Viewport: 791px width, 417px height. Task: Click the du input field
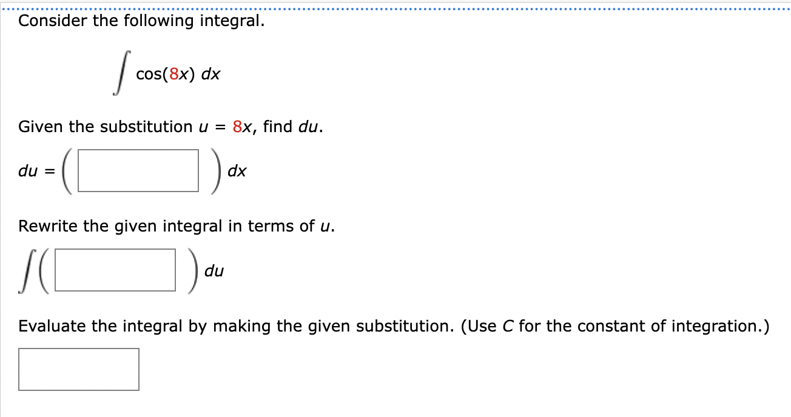click(138, 171)
